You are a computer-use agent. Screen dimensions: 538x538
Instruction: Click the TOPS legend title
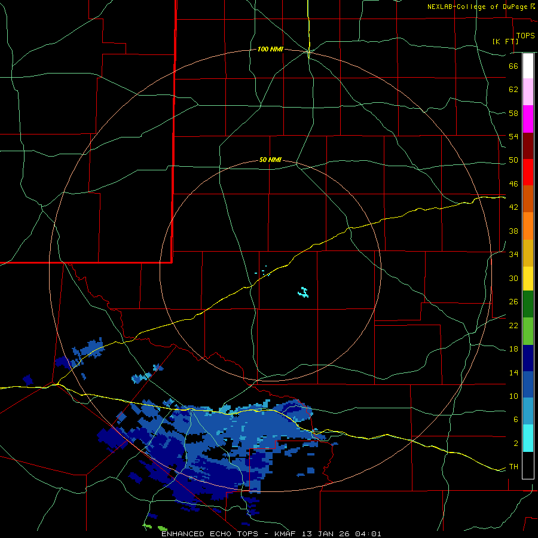coord(525,35)
